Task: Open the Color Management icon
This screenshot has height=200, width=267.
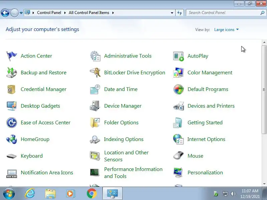Action: tap(179, 73)
